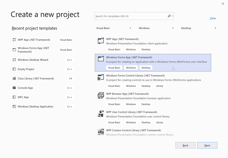Screen dimensions: 228x158
Task: Click the WPF Custom Control Library icon
Action: tap(101, 132)
